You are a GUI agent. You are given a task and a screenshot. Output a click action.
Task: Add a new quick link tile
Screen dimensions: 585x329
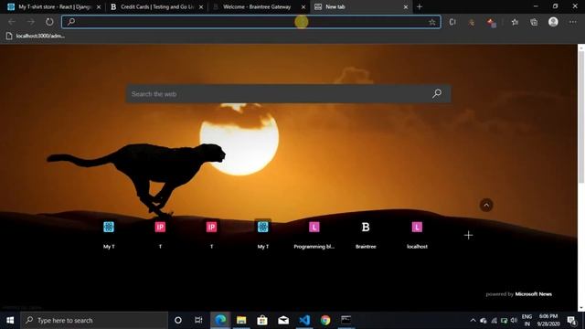click(x=468, y=235)
